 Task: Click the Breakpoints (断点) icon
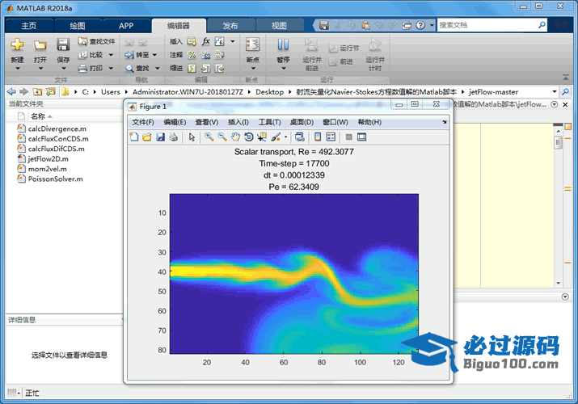coord(252,44)
